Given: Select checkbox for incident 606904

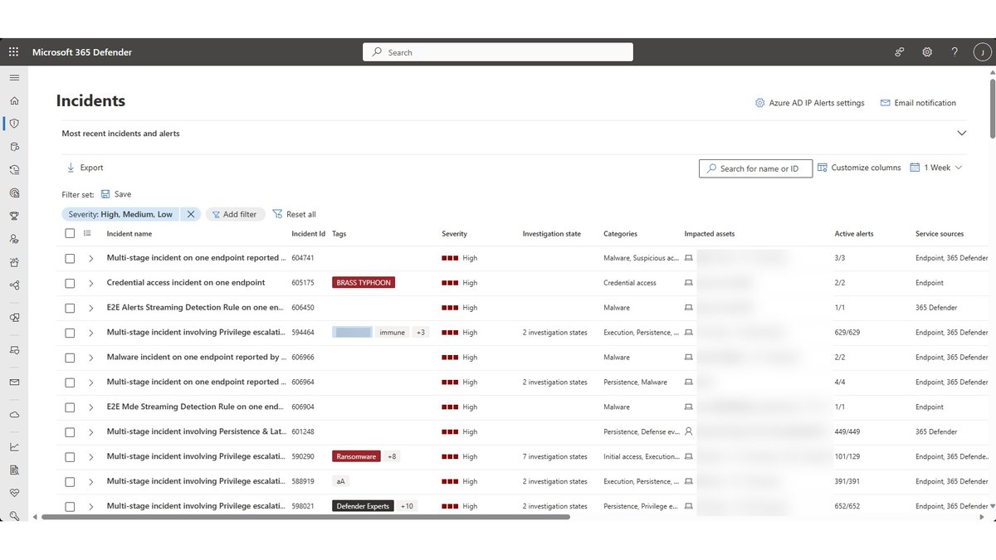Looking at the screenshot, I should pos(70,408).
